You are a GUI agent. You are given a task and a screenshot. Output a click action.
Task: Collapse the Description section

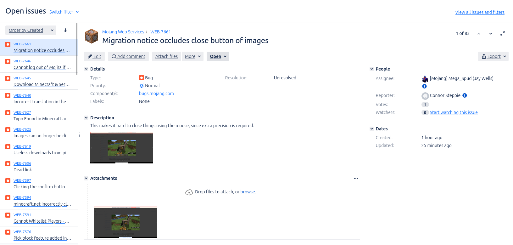(86, 118)
